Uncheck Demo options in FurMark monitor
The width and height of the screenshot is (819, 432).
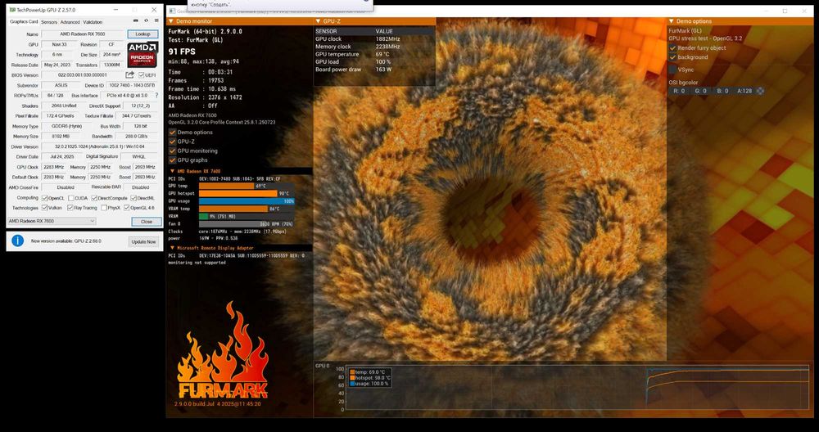coord(172,132)
